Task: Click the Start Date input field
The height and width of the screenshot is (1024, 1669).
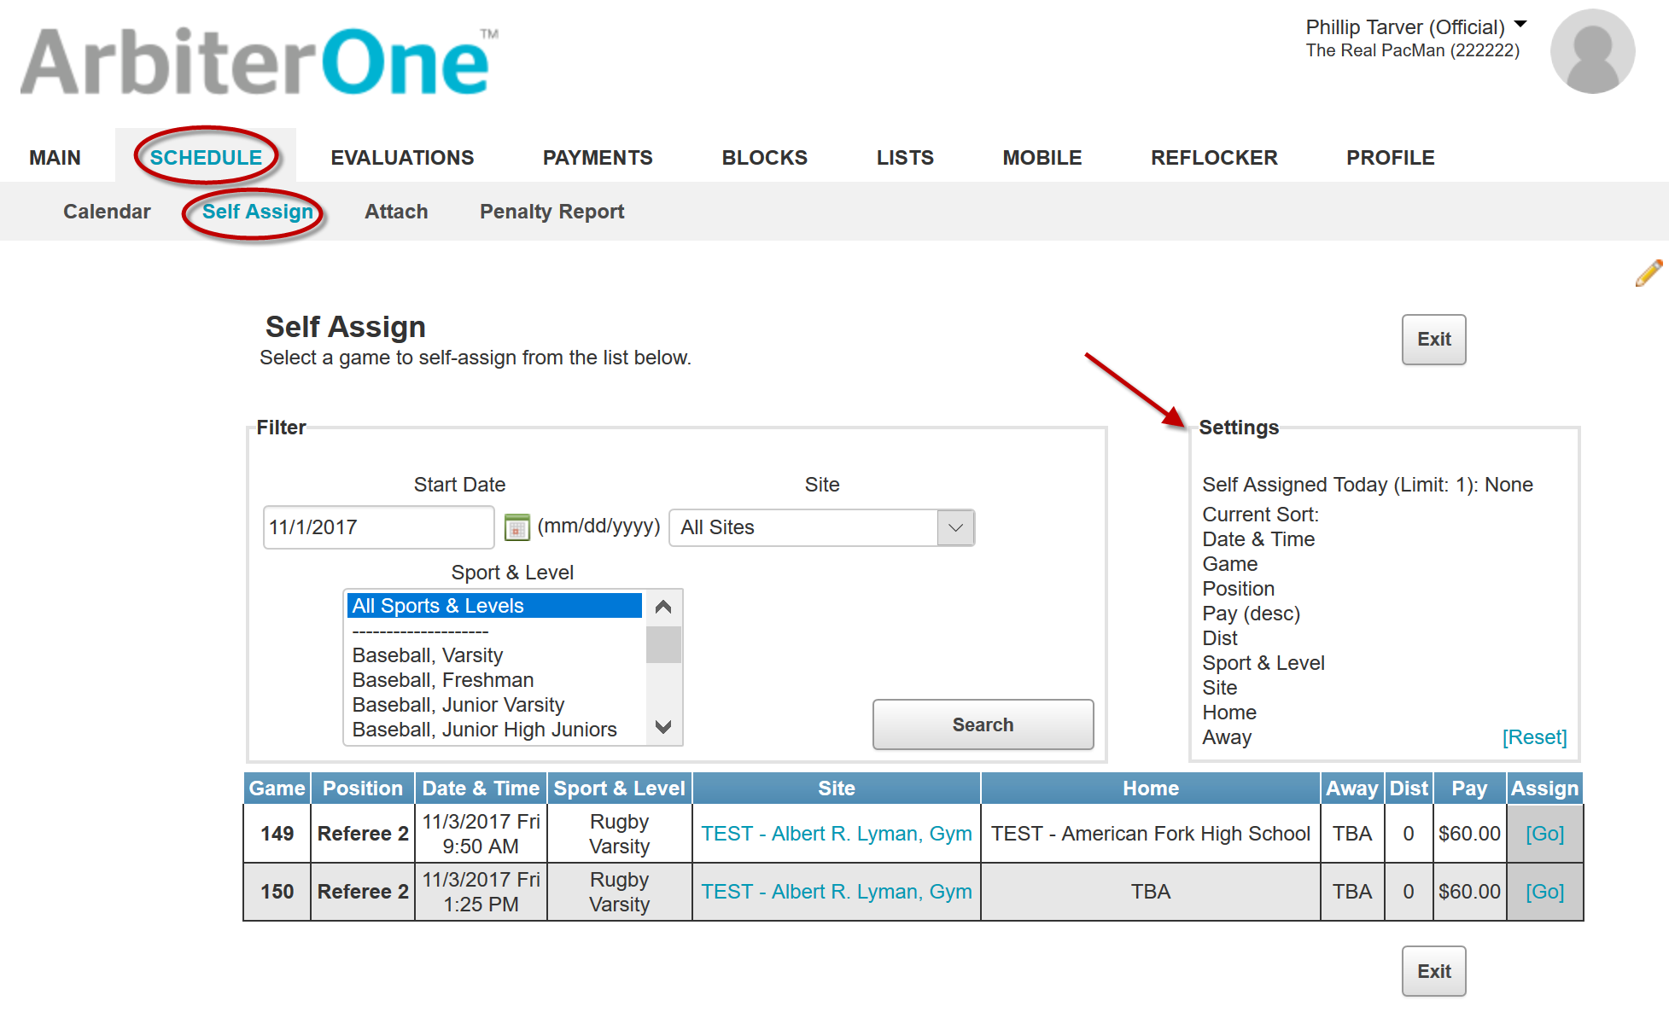Action: click(378, 527)
